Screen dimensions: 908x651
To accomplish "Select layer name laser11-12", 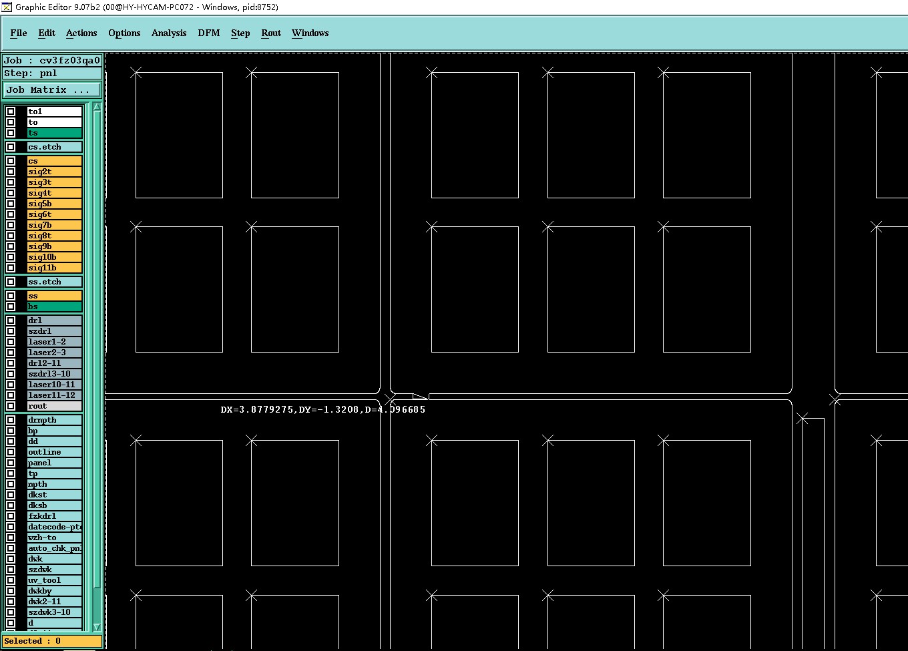I will [55, 395].
